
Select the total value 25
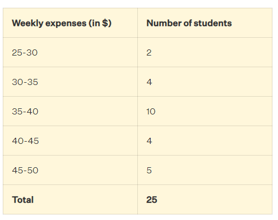152,200
